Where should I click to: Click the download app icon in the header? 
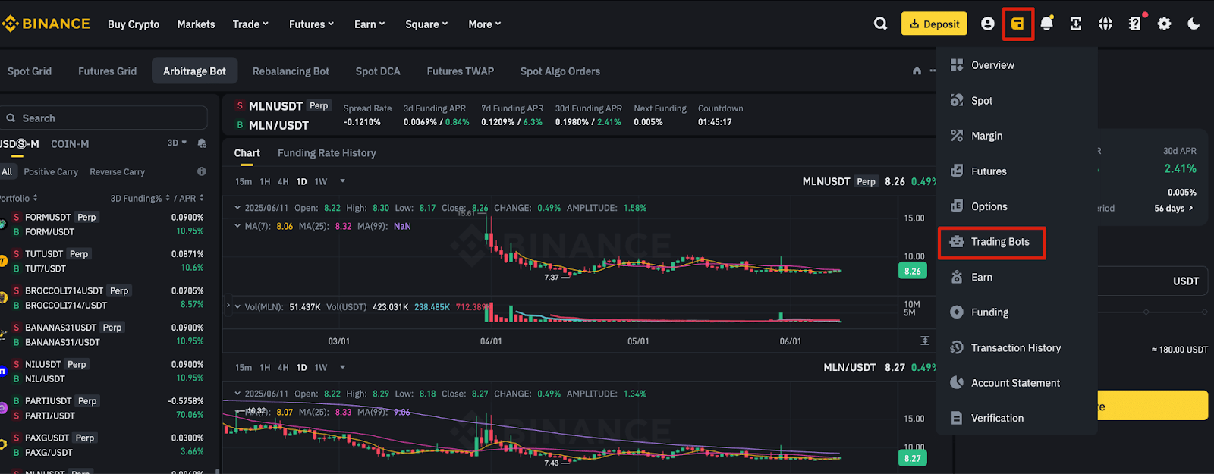point(1076,24)
